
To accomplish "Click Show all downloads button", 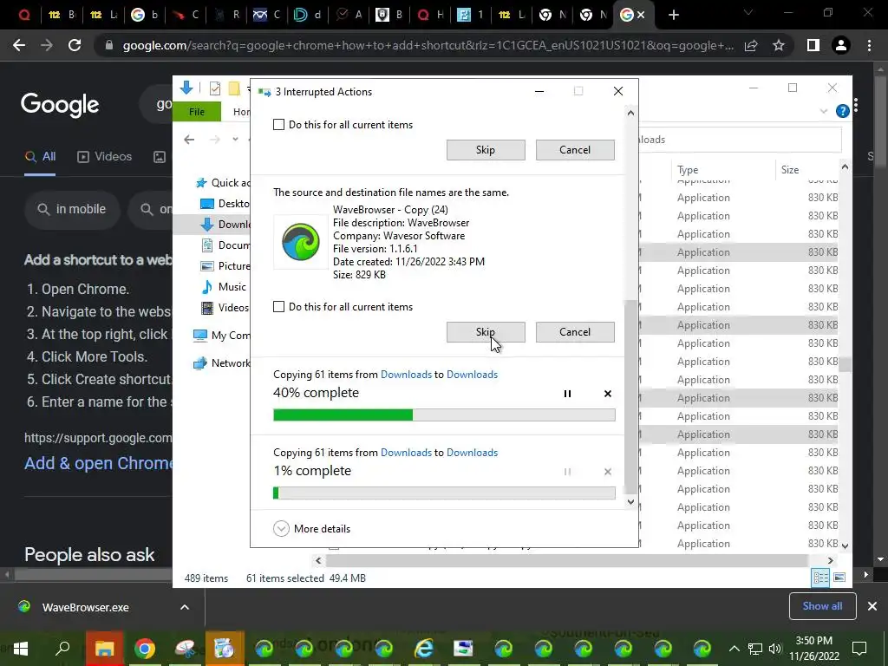I will tap(822, 606).
